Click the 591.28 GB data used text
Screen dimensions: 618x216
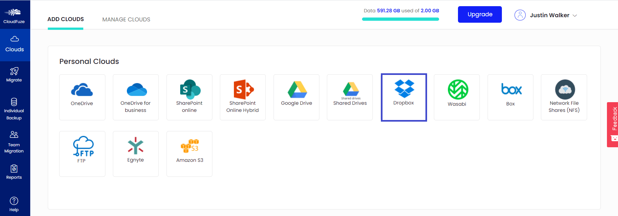coord(388,11)
